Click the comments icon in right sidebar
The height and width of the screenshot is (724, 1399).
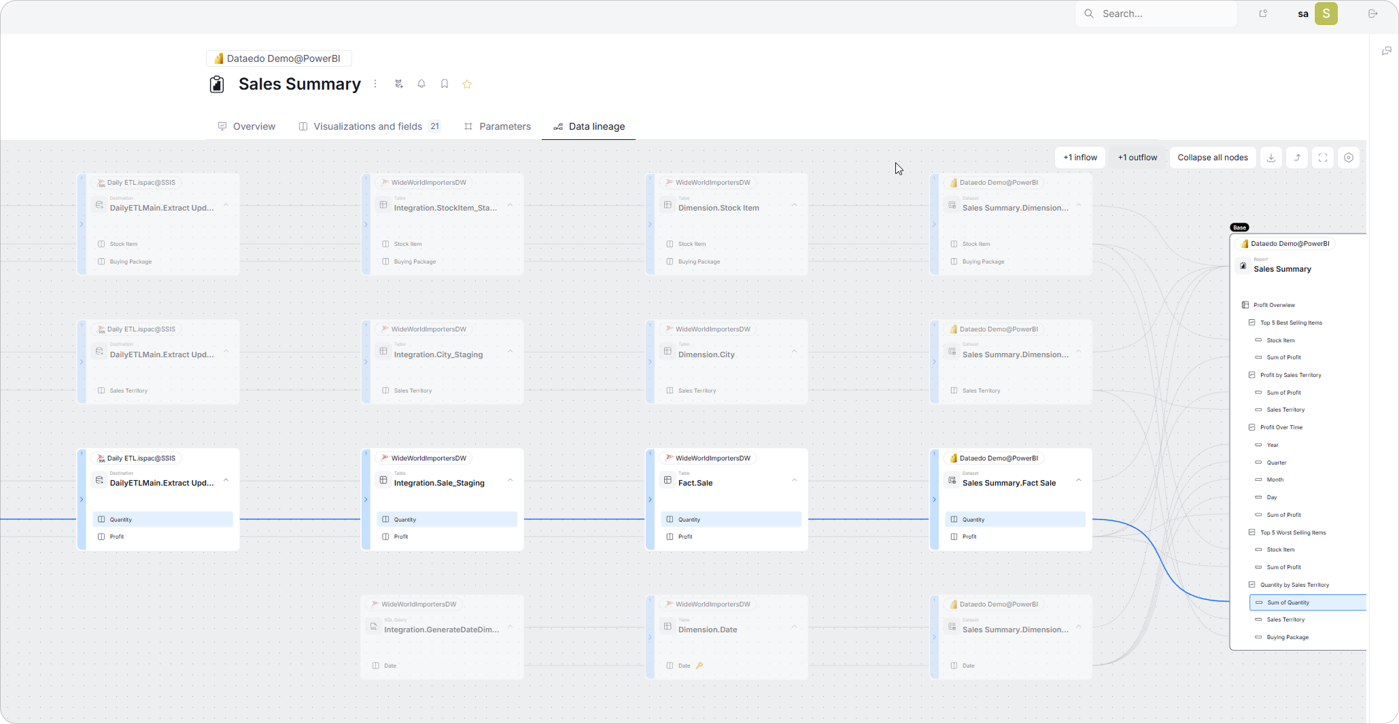[x=1386, y=51]
